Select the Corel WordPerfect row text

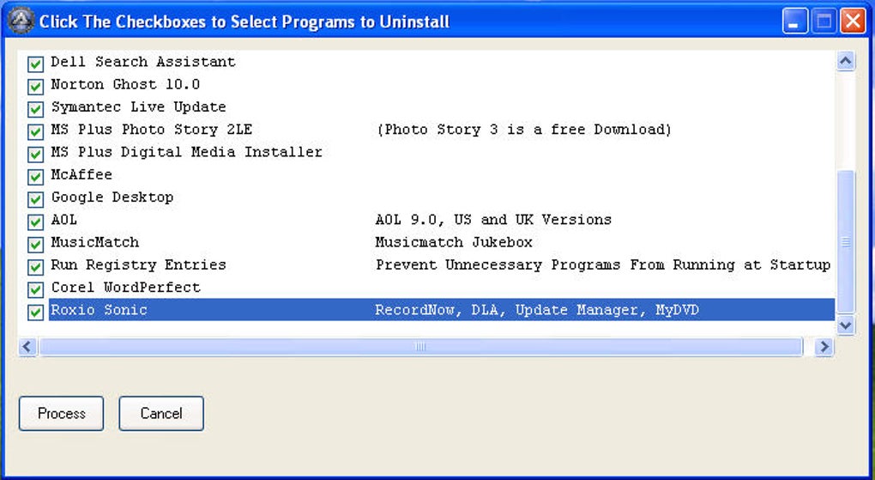click(x=125, y=287)
